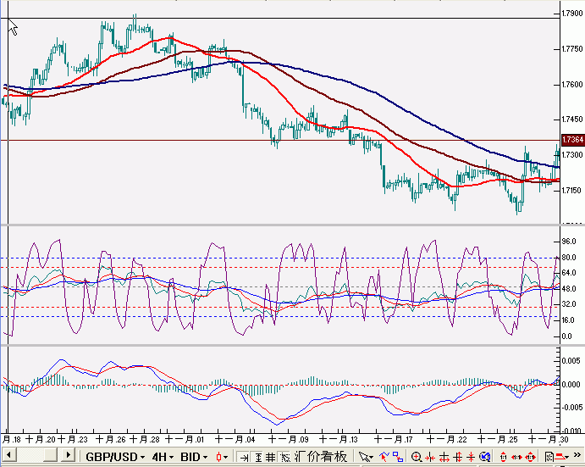
Task: Select the edit line drawing tool
Action: point(384,457)
